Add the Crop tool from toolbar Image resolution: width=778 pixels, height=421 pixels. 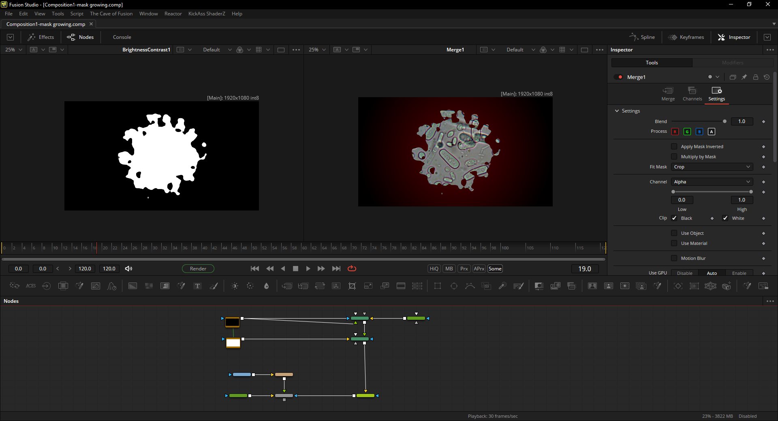click(352, 286)
